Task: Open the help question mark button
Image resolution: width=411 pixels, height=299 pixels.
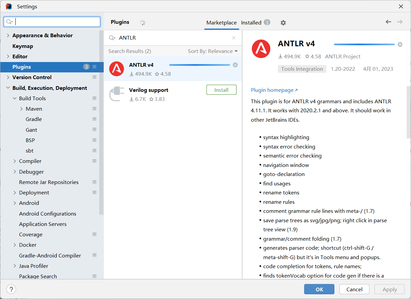Action: coord(11,289)
